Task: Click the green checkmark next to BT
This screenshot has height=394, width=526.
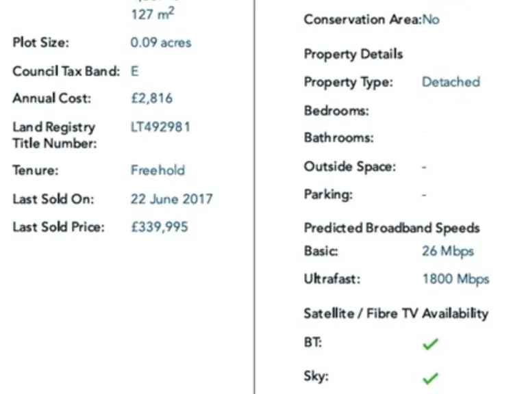Action: click(x=430, y=344)
